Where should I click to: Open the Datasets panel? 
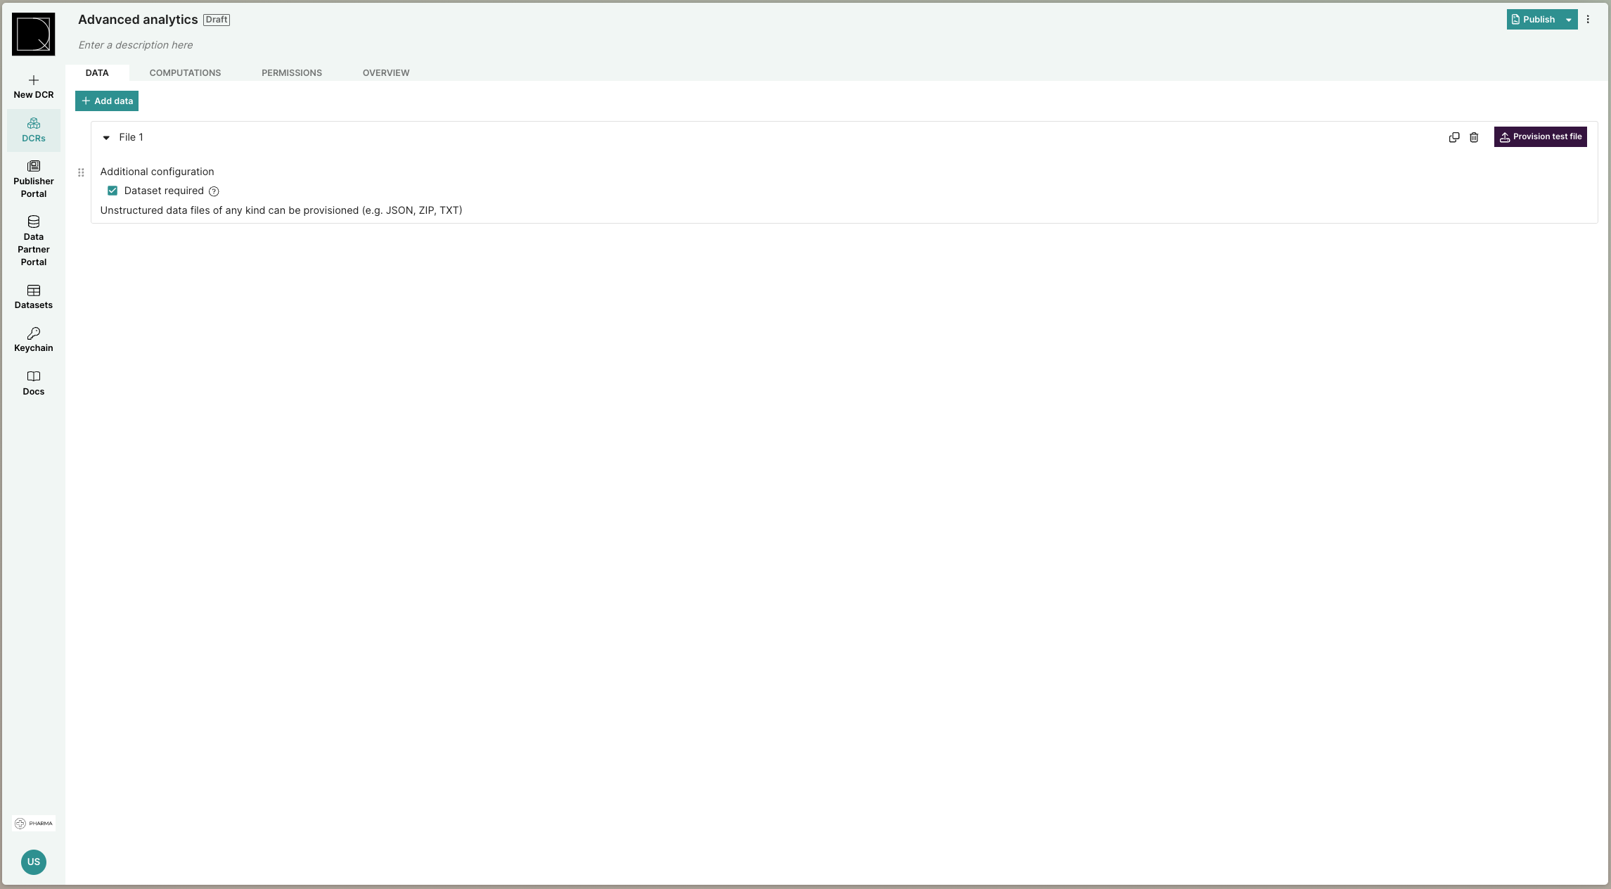(x=33, y=295)
